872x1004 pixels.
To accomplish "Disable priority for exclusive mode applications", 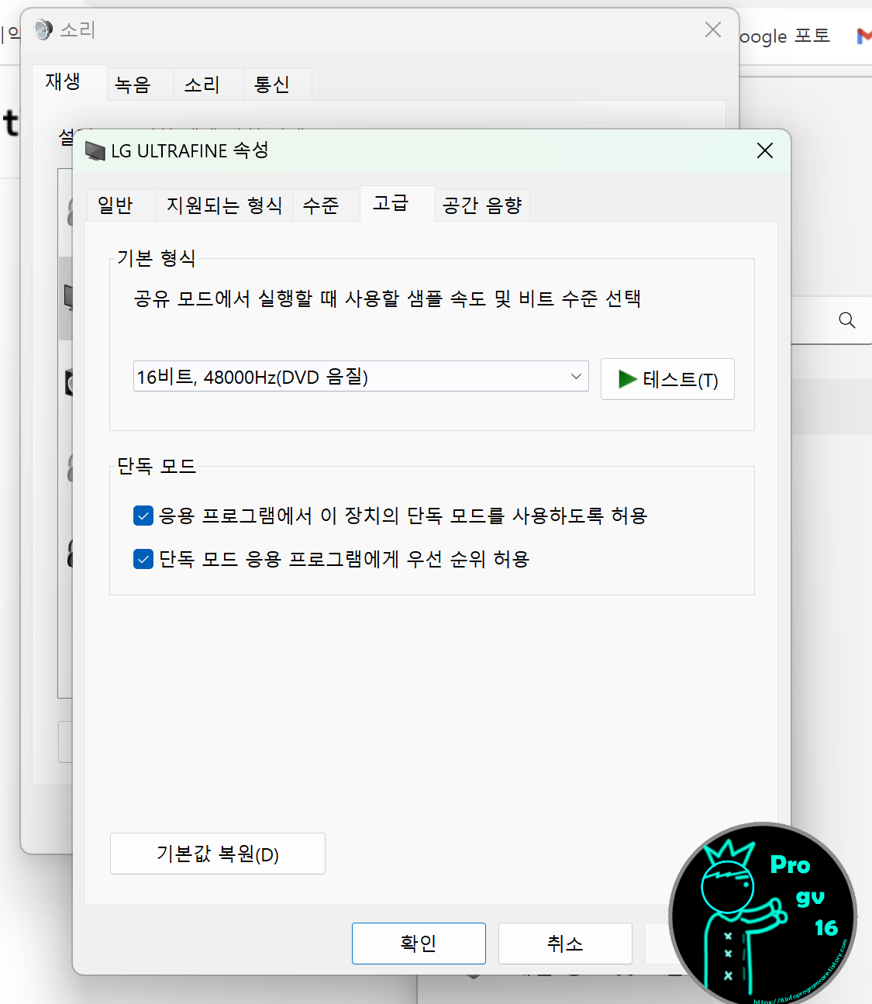I will (x=143, y=559).
